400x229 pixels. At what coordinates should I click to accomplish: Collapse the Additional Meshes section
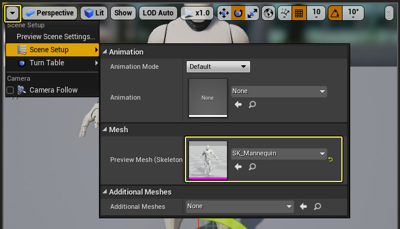pos(104,192)
